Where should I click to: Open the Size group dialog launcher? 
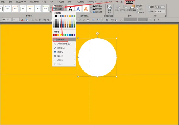tap(165, 16)
